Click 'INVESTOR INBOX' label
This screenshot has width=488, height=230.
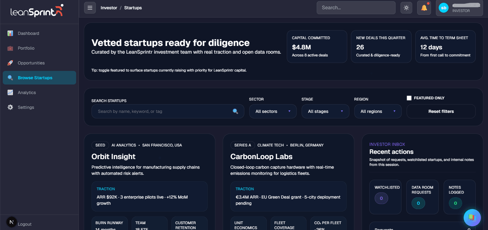click(x=387, y=144)
